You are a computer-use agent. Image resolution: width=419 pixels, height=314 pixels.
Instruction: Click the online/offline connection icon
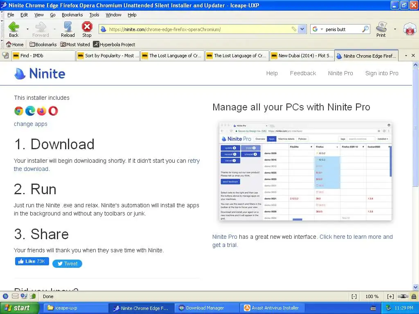(x=403, y=296)
